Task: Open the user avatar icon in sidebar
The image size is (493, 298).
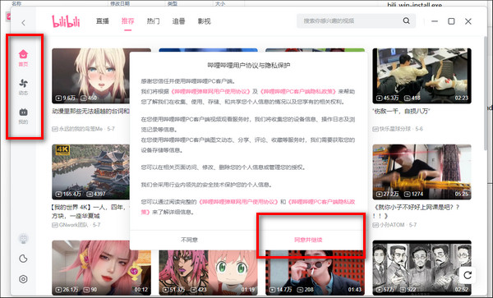Action: point(23,239)
